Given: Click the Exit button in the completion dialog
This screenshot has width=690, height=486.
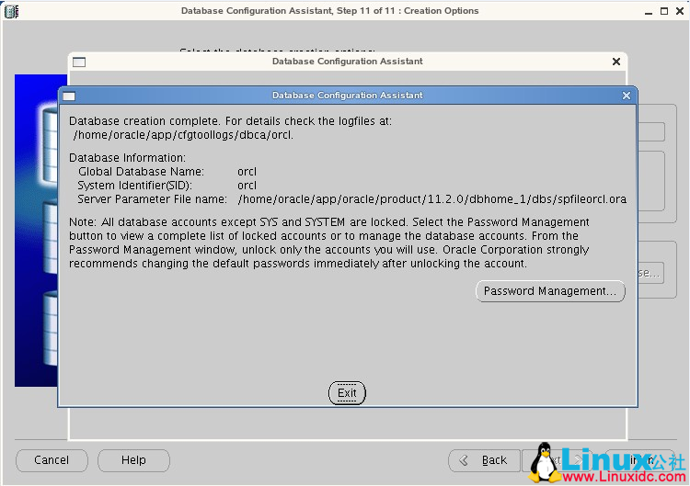Looking at the screenshot, I should 347,393.
